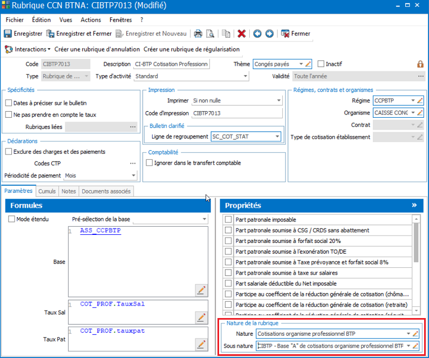Check Ignorer dans le transfert comptable

point(149,163)
